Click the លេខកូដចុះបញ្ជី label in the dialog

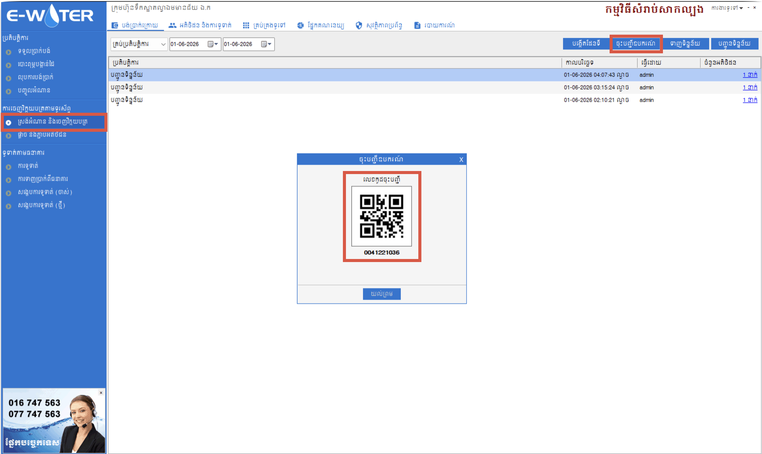pyautogui.click(x=381, y=179)
